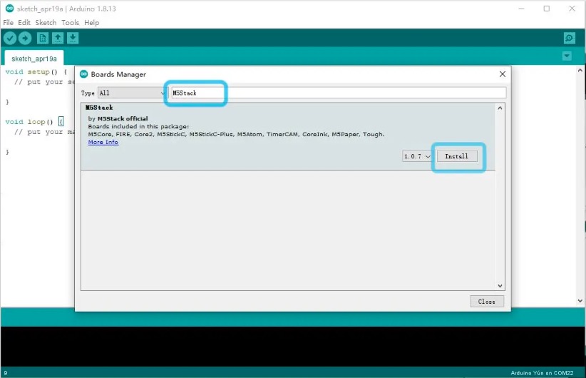Screen dimensions: 586x378
Task: Open a sketch using the Open icon
Action: (x=58, y=38)
